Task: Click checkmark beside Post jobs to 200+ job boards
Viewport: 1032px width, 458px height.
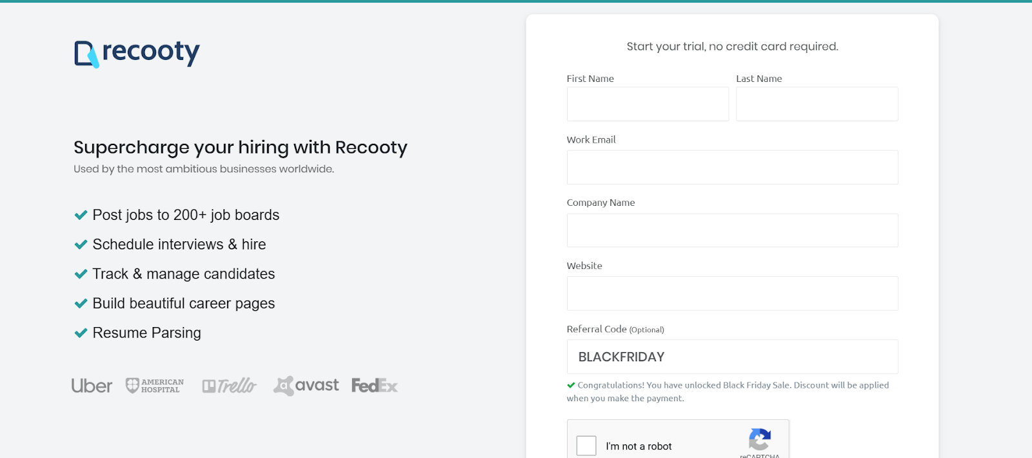Action: pos(81,215)
